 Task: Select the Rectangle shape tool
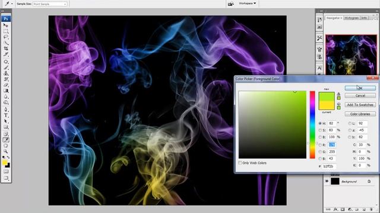coord(6,127)
